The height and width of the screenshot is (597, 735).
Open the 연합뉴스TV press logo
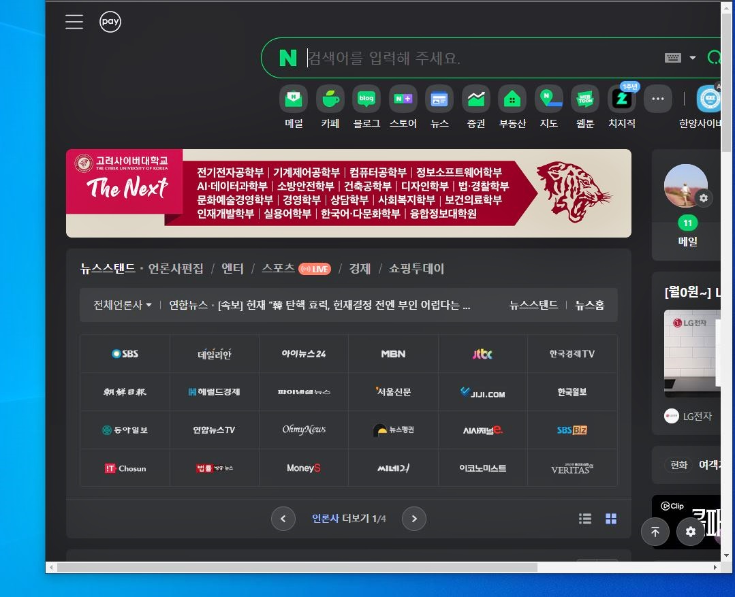pos(214,430)
